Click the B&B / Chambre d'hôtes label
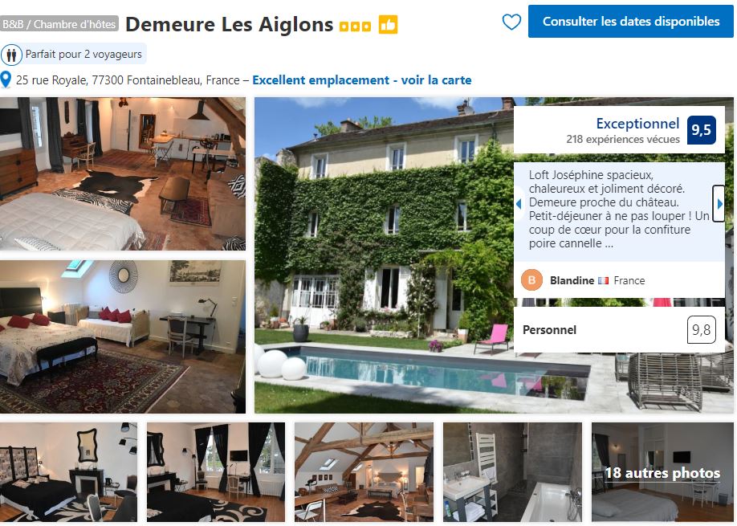Viewport: 737px width, 526px height. coord(59,24)
